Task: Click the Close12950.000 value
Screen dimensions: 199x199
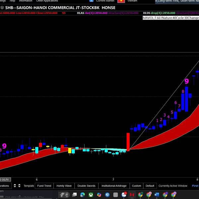Action: (x=47, y=13)
